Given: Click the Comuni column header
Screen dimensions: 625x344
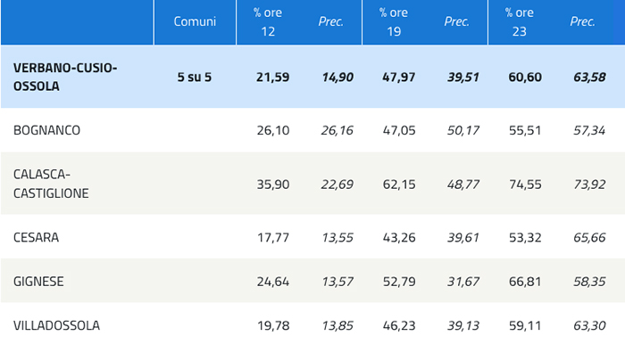Looking at the screenshot, I should click(x=195, y=22).
